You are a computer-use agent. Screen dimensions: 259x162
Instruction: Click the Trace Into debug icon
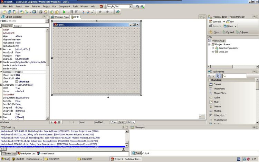(x=84, y=12)
